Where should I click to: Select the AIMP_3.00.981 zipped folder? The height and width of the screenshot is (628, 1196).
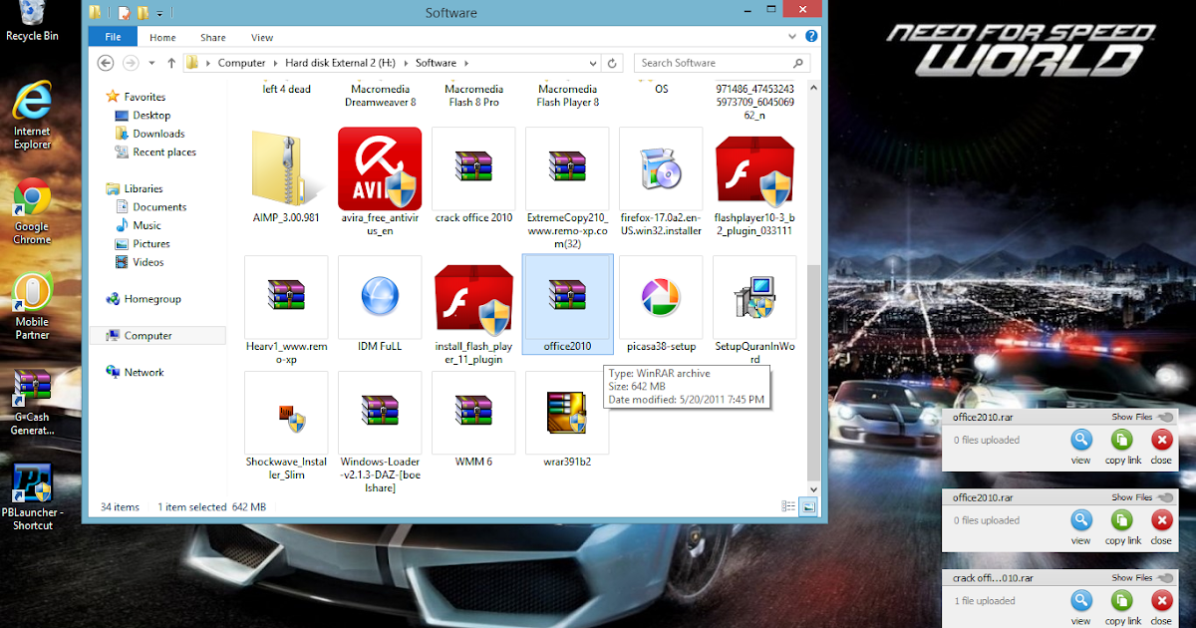click(286, 176)
